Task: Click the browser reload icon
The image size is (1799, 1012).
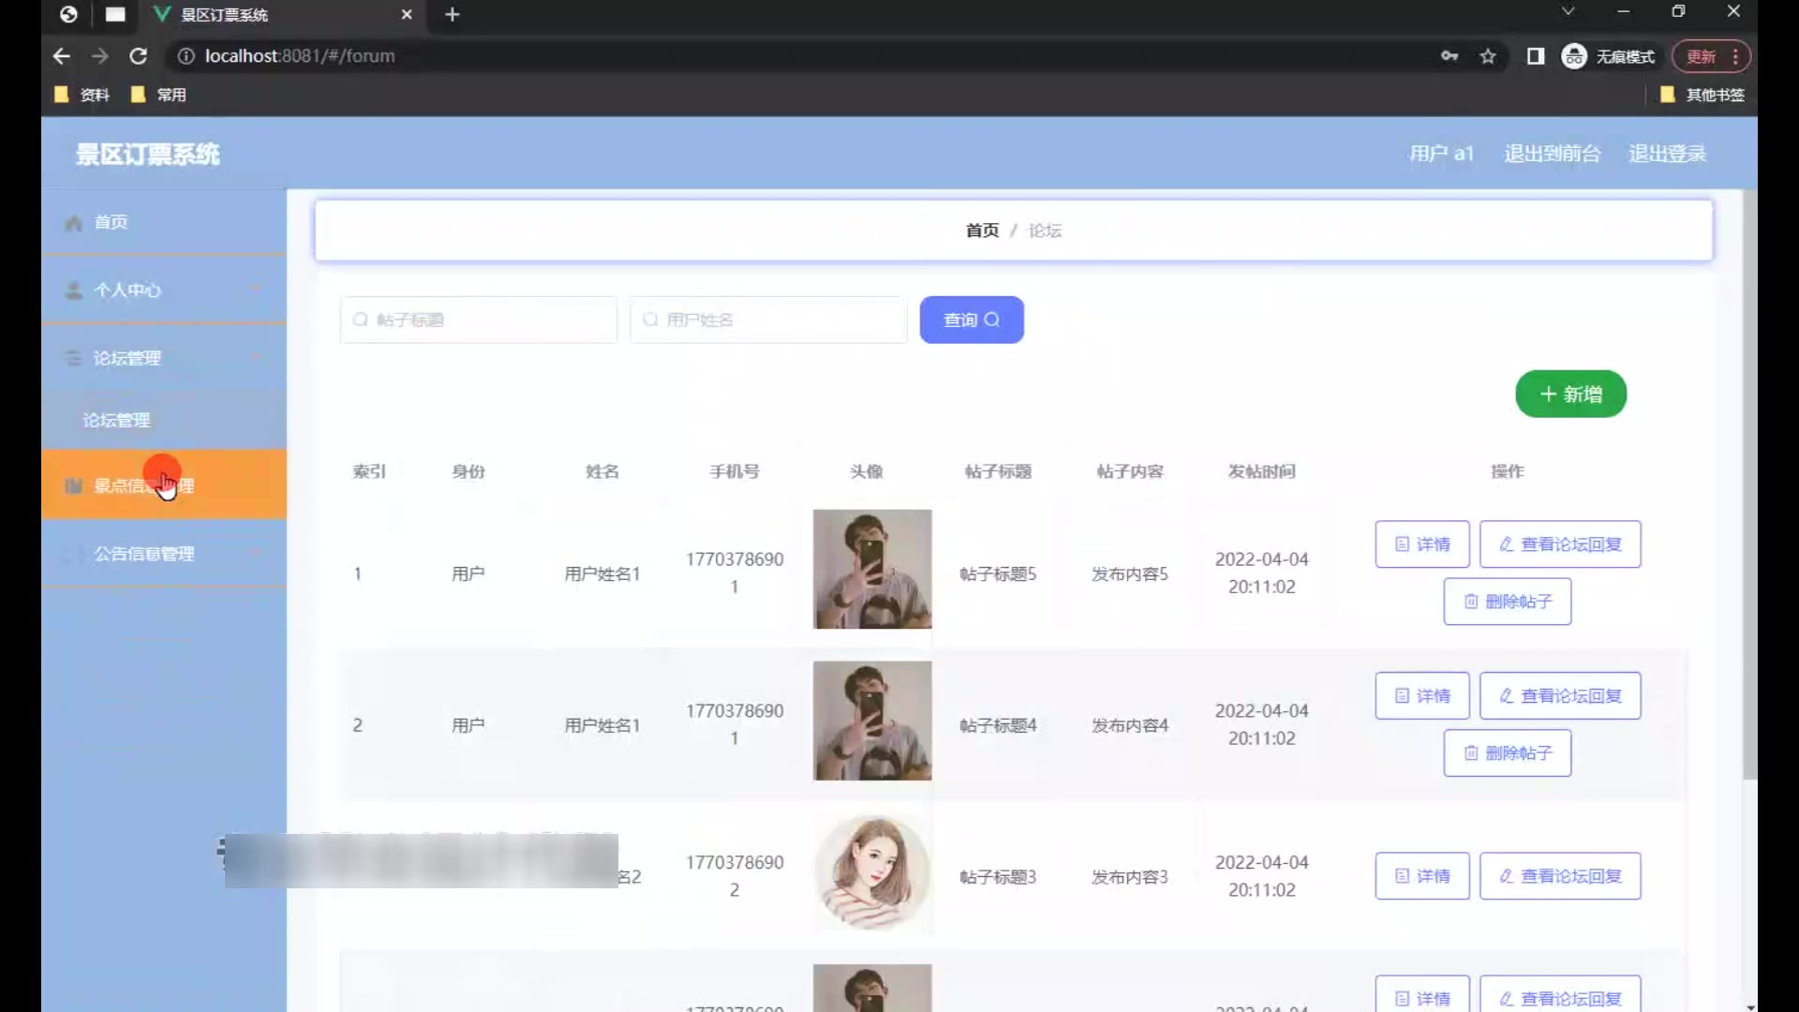Action: (138, 56)
